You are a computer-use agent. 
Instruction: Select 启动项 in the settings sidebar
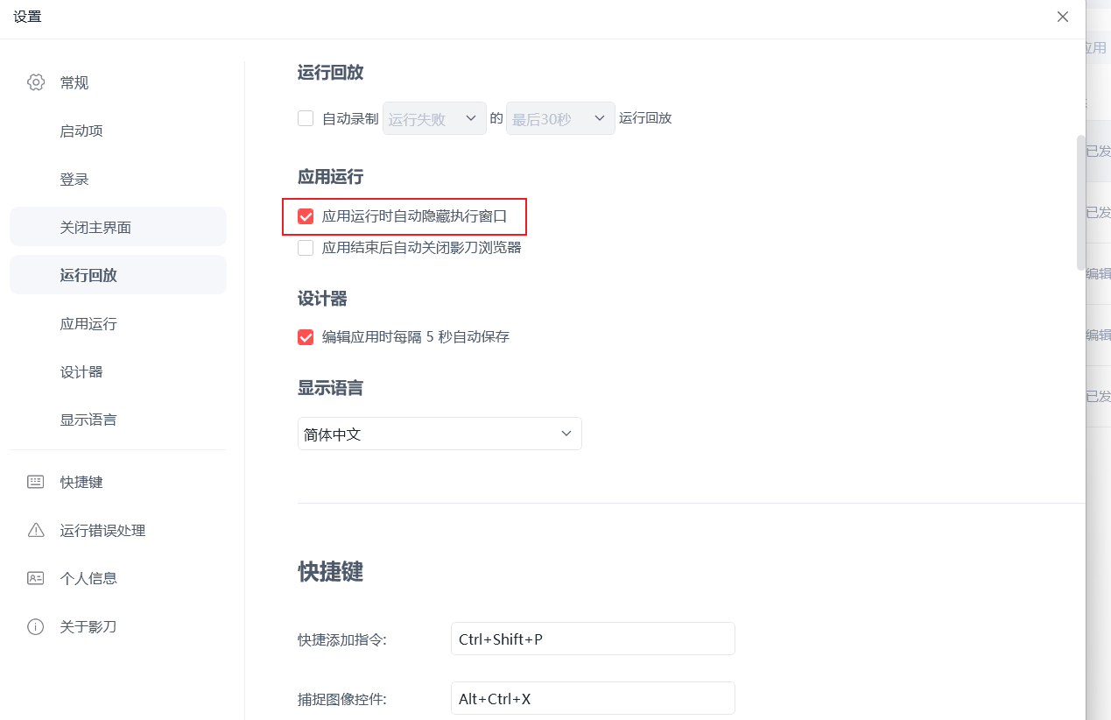pos(81,131)
